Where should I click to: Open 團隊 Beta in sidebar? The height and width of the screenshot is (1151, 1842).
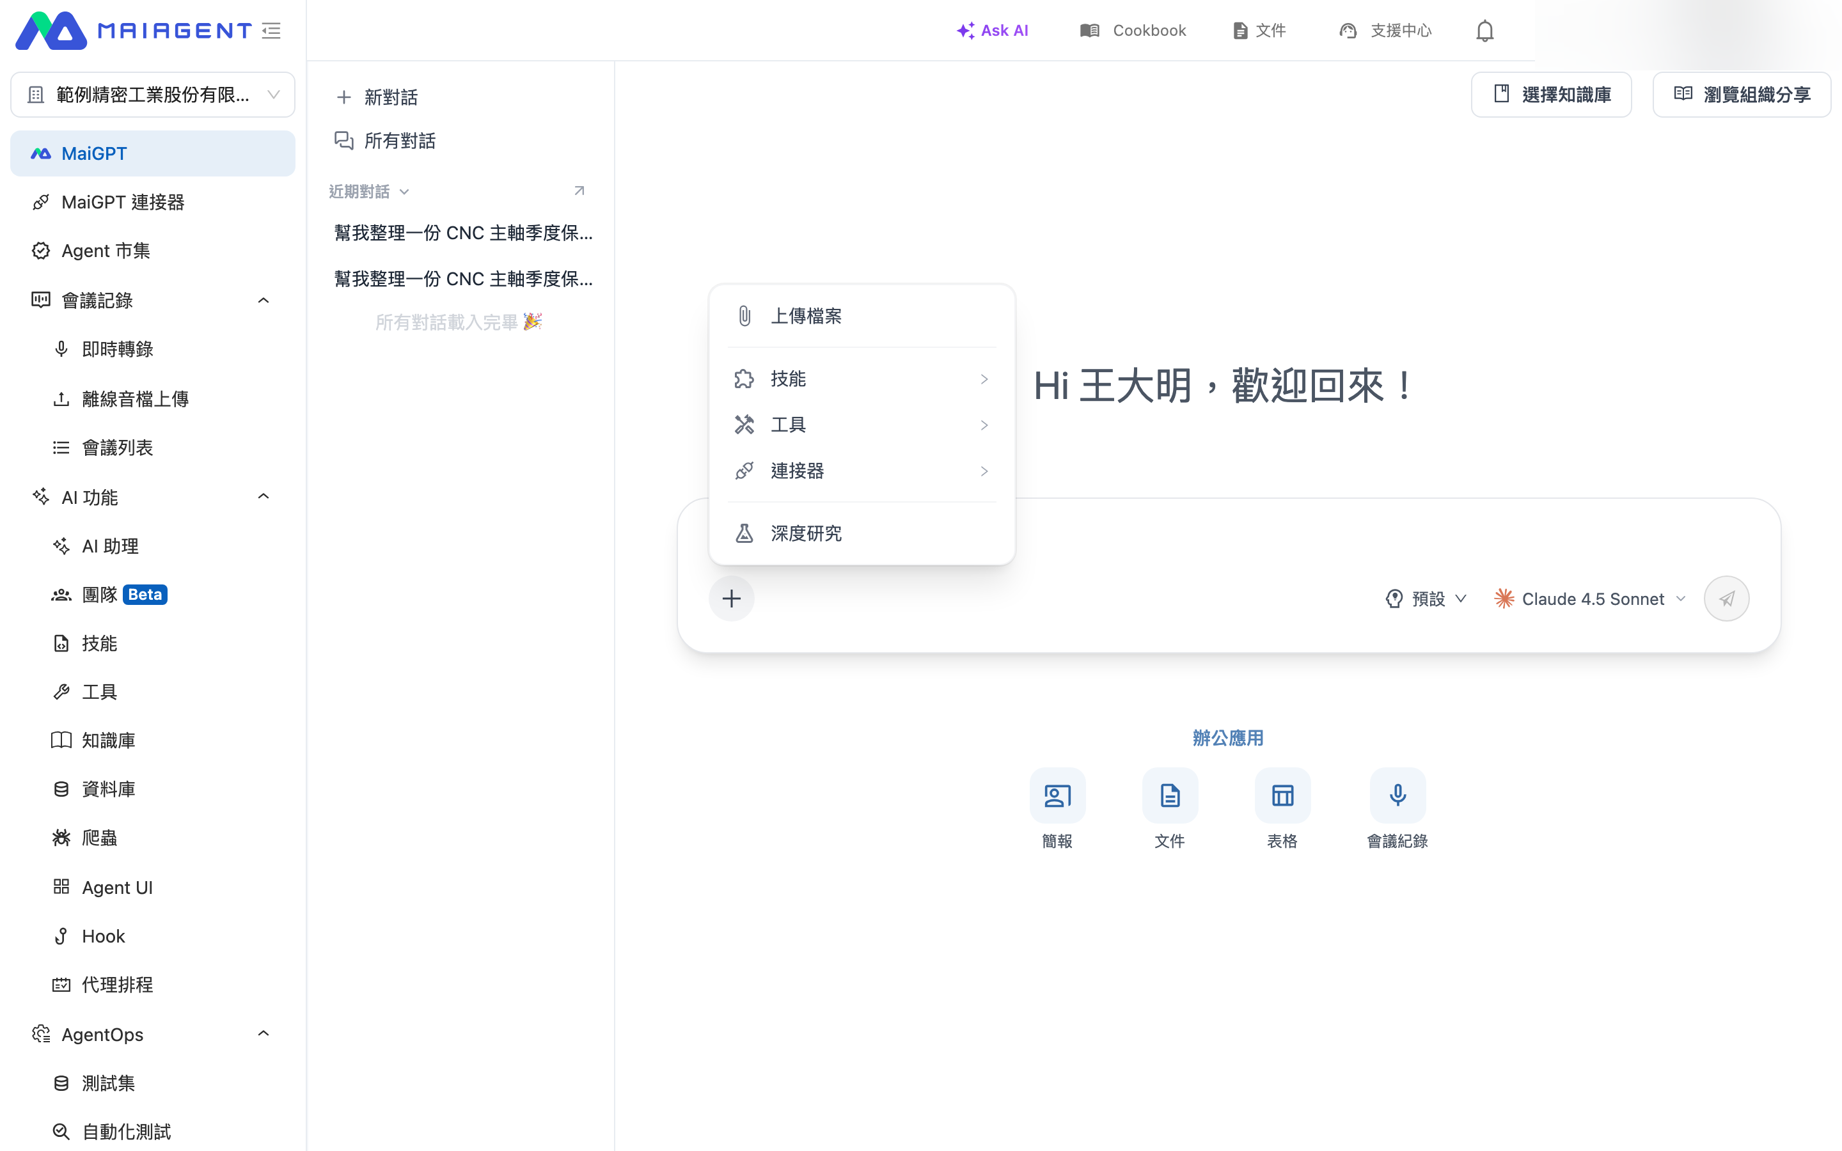click(x=152, y=595)
